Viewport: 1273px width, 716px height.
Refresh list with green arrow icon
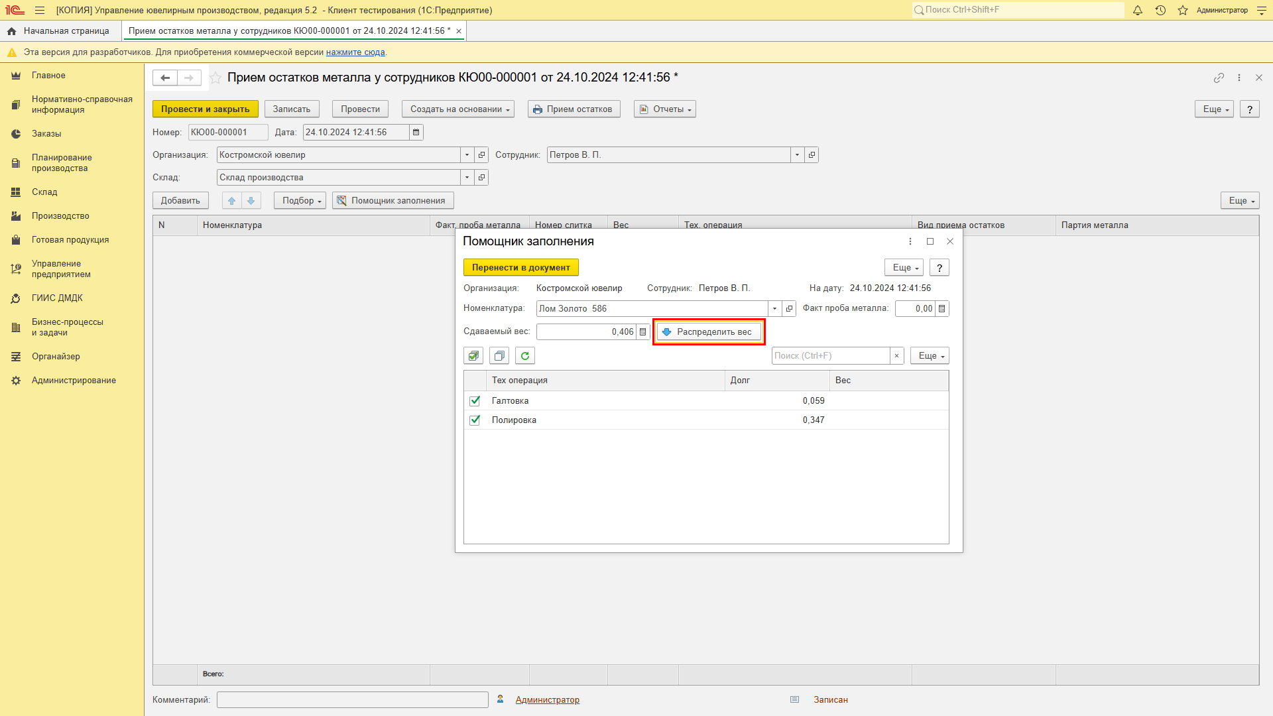[525, 356]
